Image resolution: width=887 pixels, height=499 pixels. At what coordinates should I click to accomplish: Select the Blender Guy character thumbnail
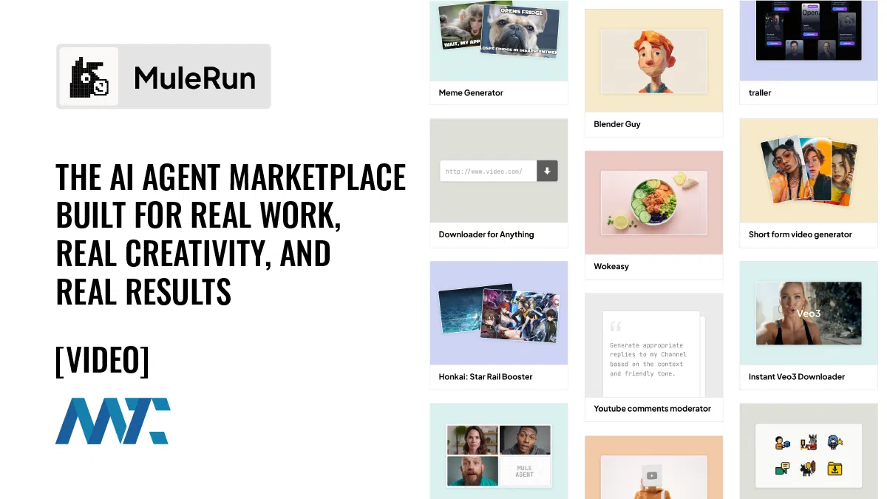653,61
